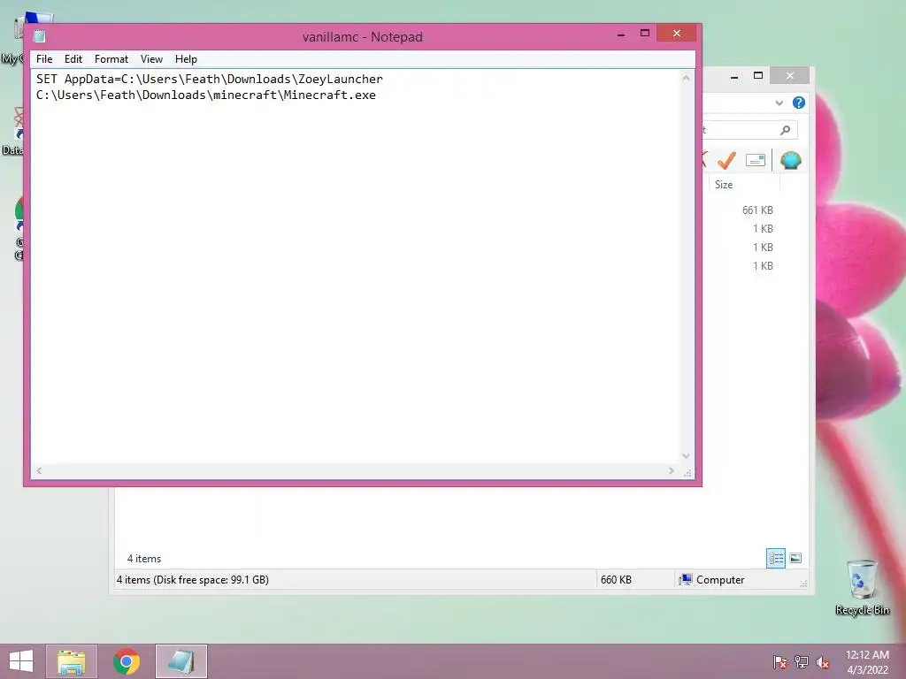Minimize the Notepad window
Image resolution: width=906 pixels, height=679 pixels.
pyautogui.click(x=621, y=34)
